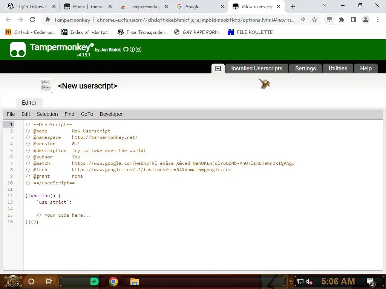The image size is (386, 289).
Task: Switch to Home | Tampermonkey tab
Action: point(87,7)
